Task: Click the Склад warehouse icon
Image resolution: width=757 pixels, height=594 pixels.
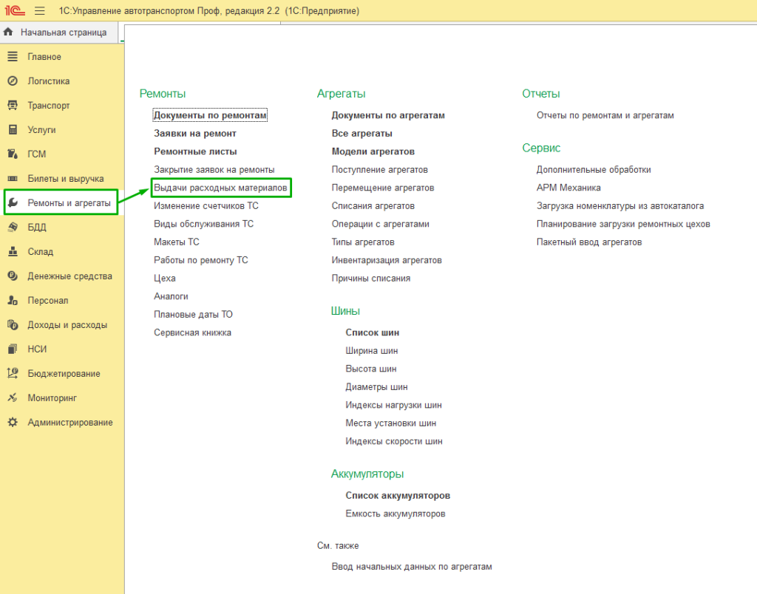Action: click(x=13, y=252)
